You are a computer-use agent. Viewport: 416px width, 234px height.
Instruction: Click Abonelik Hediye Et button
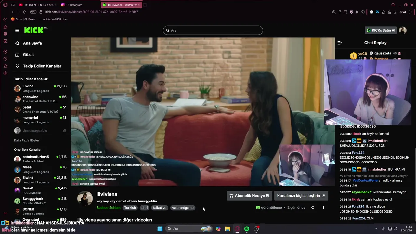pyautogui.click(x=249, y=196)
